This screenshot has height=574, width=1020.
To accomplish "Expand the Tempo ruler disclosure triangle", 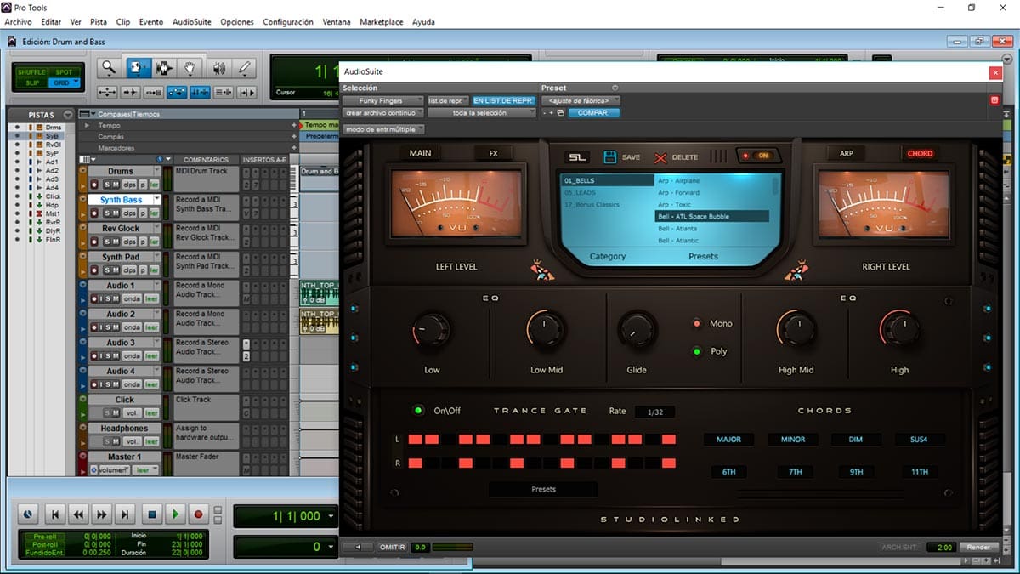I will pyautogui.click(x=86, y=125).
